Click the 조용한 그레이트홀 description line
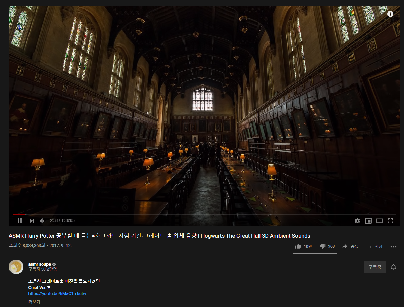Screen dimensions: 404x307 [64, 281]
